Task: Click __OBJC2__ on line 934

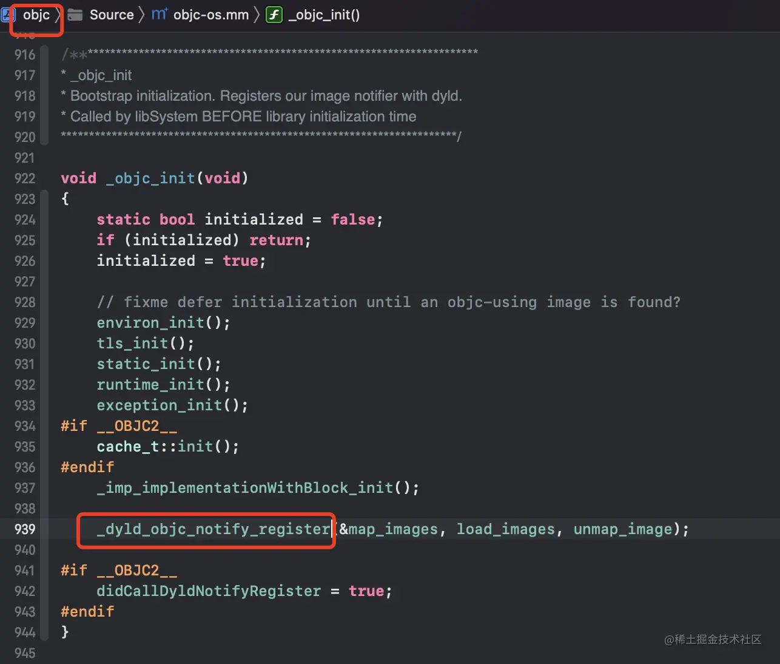Action: (x=137, y=426)
